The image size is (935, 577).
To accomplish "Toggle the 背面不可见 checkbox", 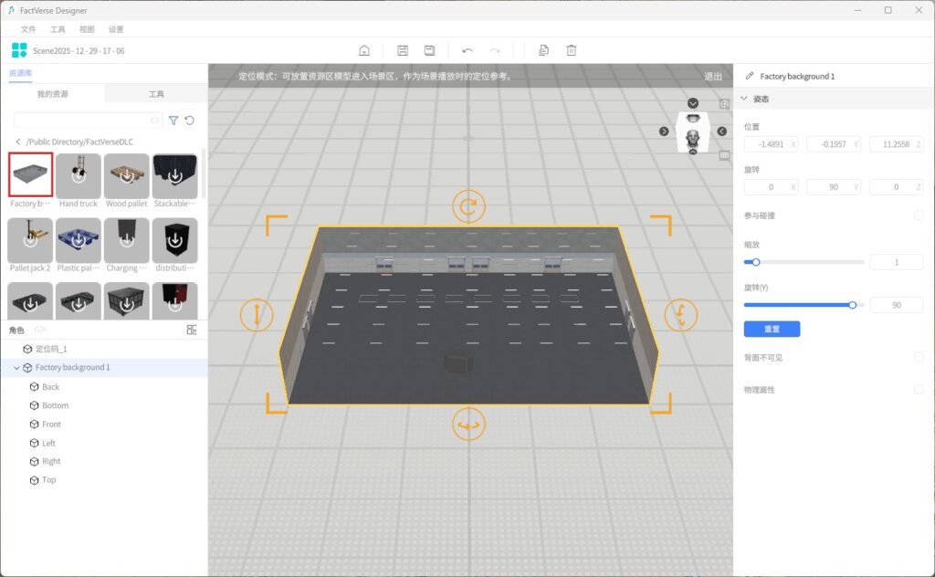I will (x=919, y=357).
